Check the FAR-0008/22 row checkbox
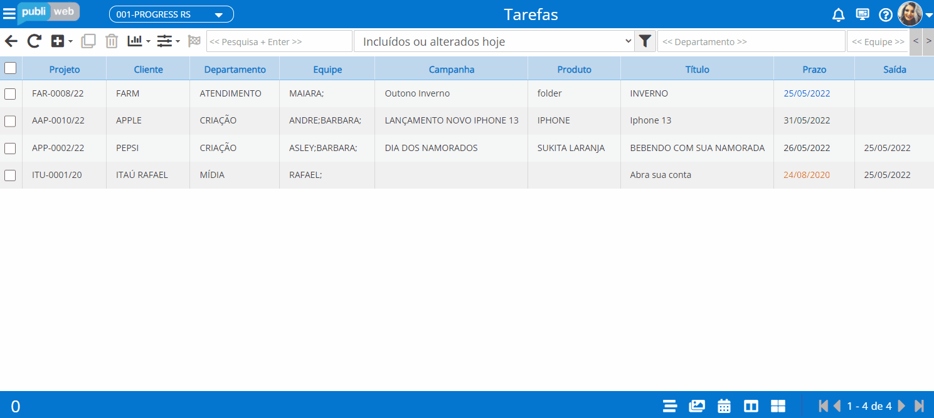 [10, 94]
